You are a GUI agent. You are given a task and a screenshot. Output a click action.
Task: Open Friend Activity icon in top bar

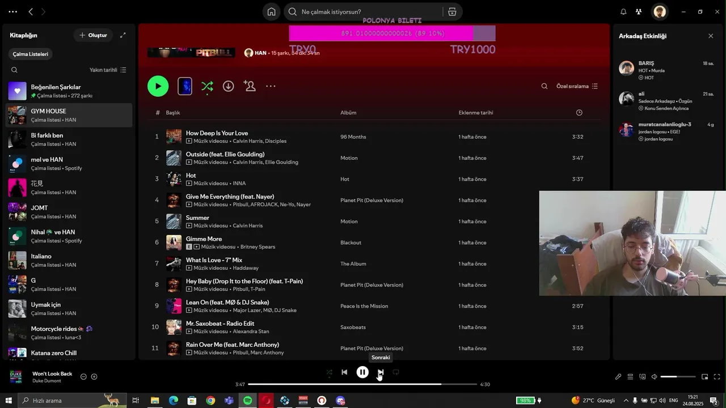639,12
